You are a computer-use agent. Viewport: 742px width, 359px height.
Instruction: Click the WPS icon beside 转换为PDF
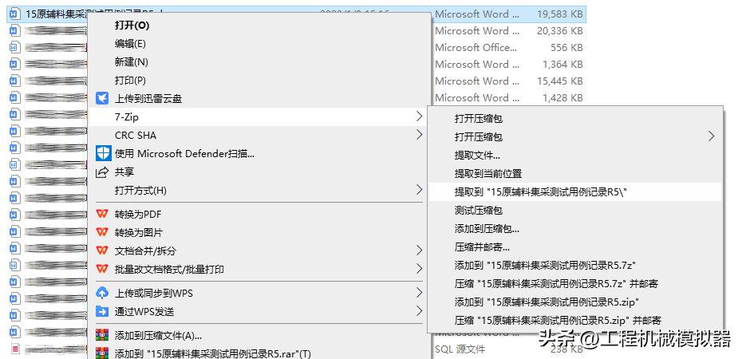(102, 214)
